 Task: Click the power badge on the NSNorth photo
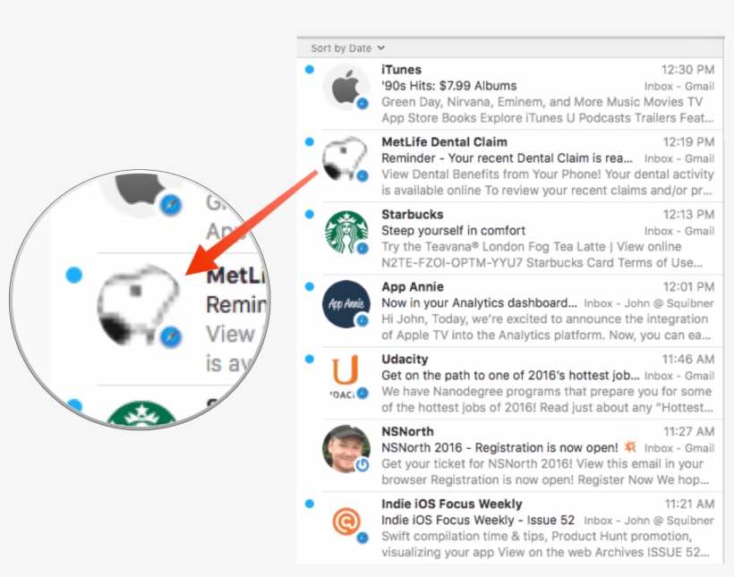(x=363, y=465)
